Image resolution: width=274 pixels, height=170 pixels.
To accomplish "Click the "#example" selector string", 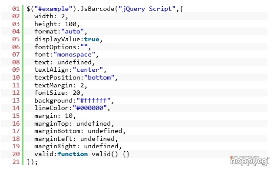I will (x=53, y=9).
